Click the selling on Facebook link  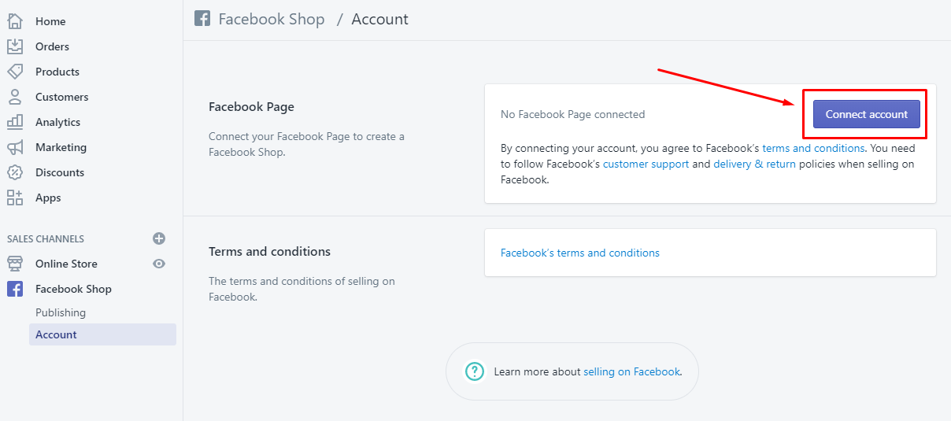(631, 371)
